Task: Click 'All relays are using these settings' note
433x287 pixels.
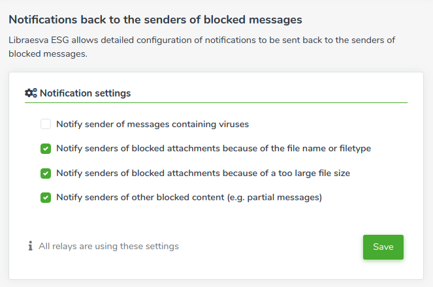Action: click(x=108, y=246)
